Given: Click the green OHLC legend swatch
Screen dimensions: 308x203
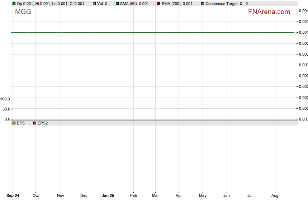Looking at the screenshot, I should (x=14, y=4).
